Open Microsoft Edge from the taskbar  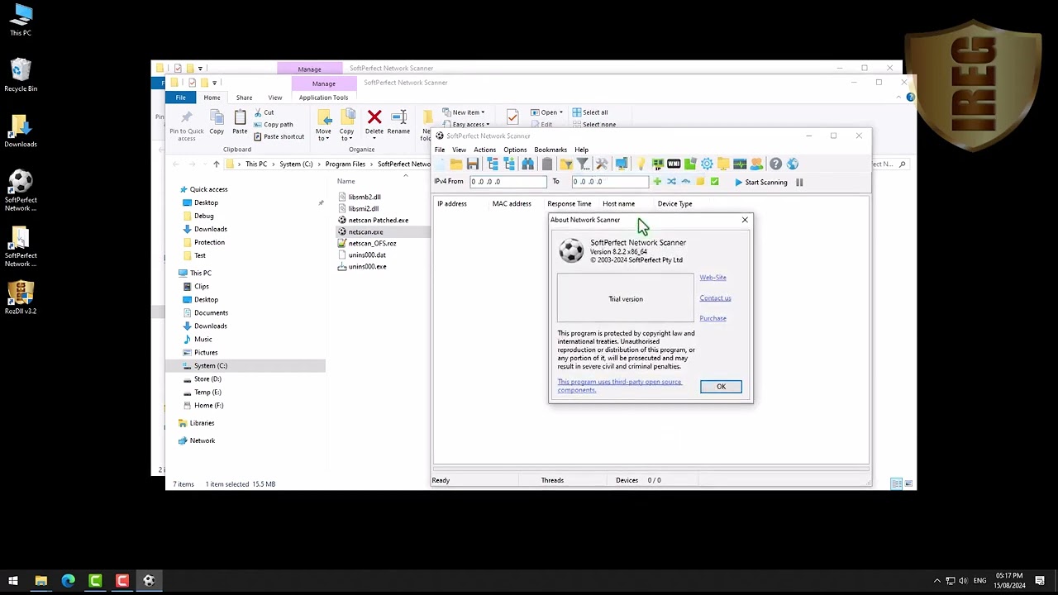68,581
